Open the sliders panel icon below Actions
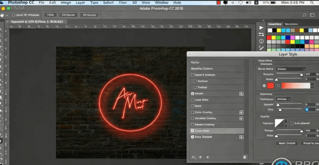 point(261,34)
